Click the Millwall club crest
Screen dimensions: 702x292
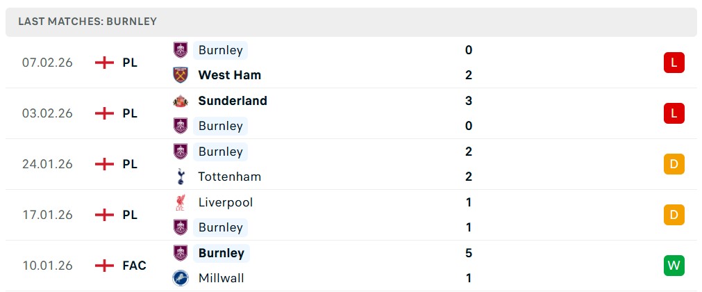point(181,278)
